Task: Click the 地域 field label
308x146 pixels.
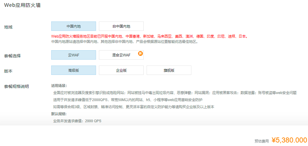Action: 8,27
